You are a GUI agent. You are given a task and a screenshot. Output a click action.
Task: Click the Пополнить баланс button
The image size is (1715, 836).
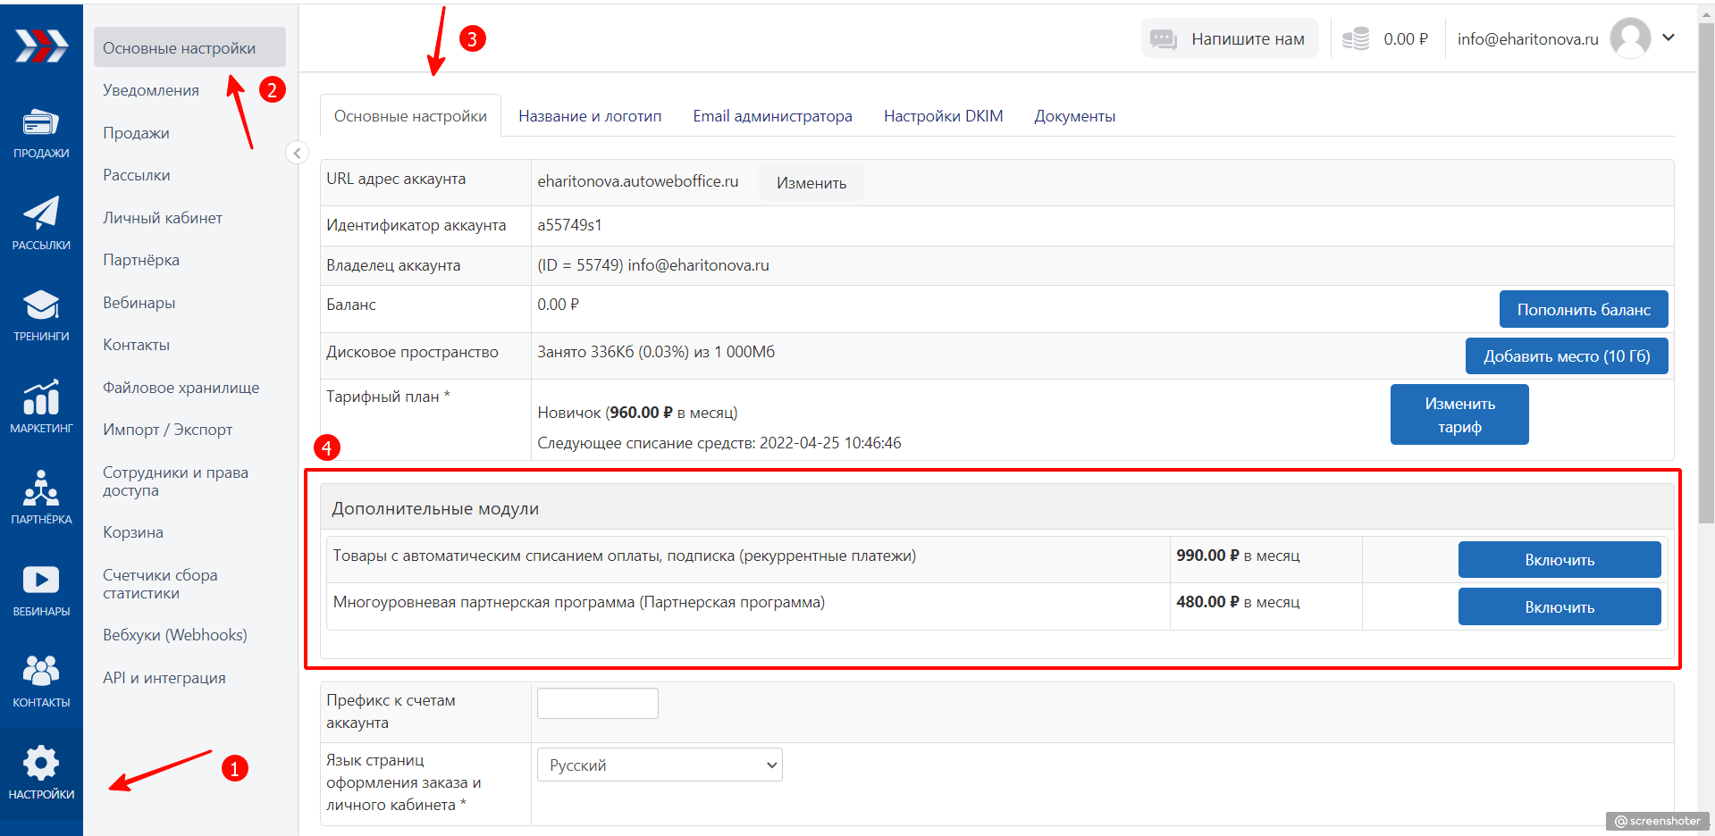[x=1583, y=310]
